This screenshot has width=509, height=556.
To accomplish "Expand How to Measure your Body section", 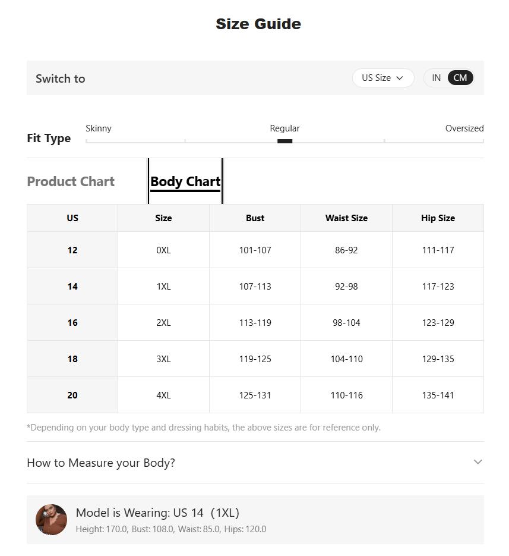I will point(255,463).
